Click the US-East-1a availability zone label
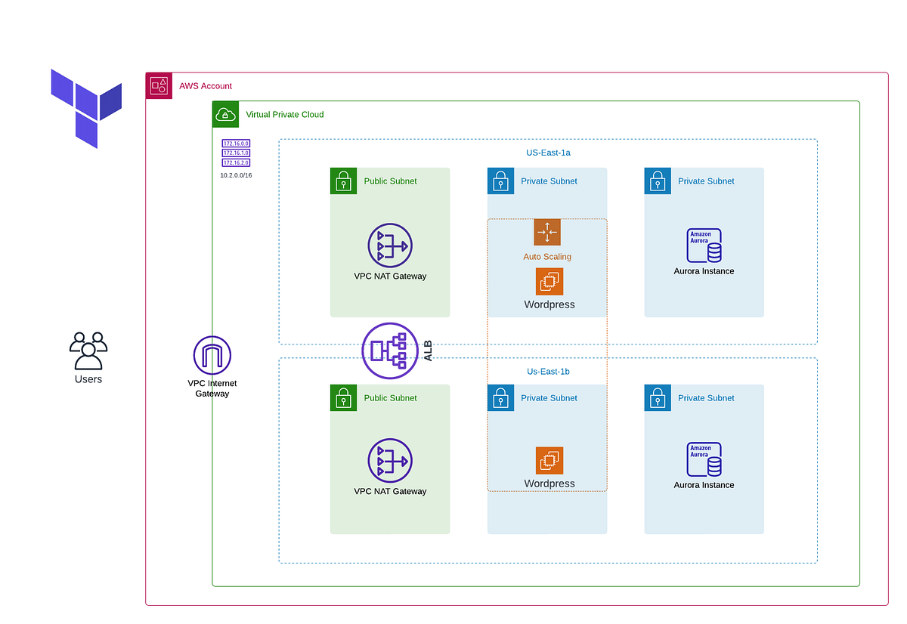Screen dimensions: 907x624 coord(547,153)
